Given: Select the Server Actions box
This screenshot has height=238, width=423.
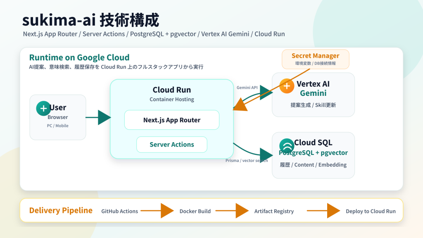Looking at the screenshot, I should (172, 145).
